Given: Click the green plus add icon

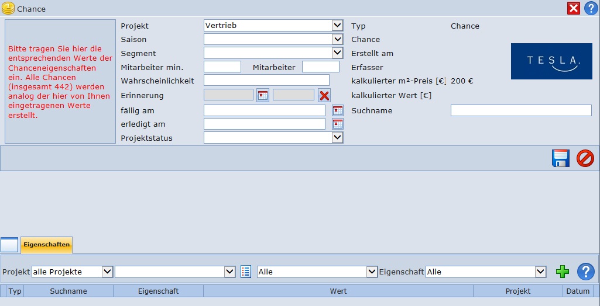Looking at the screenshot, I should (562, 272).
